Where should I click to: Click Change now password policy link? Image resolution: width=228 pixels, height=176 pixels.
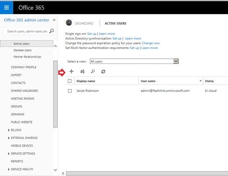(151, 43)
